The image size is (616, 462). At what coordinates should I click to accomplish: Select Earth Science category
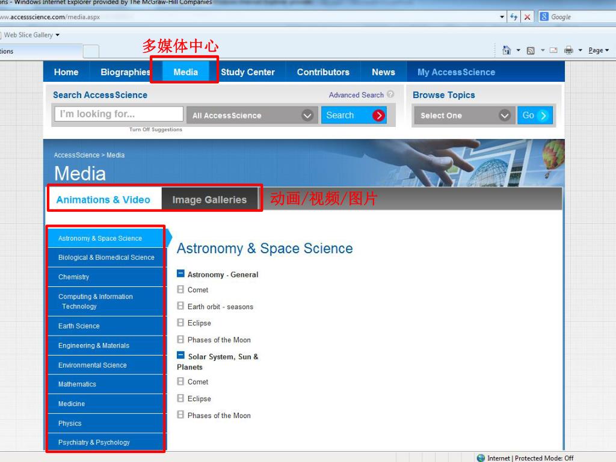pyautogui.click(x=106, y=326)
